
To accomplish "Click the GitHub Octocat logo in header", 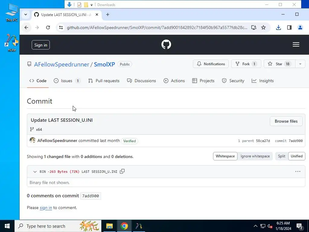I will tap(166, 44).
